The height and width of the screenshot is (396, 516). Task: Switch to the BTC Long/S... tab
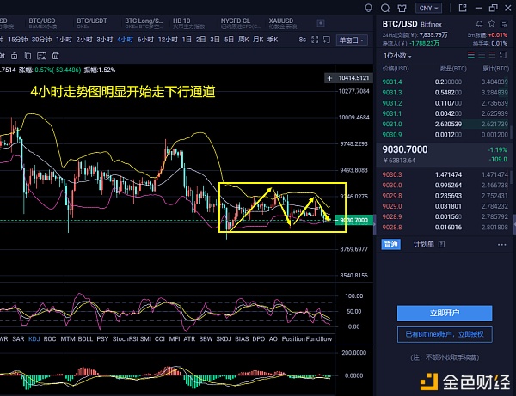(144, 23)
